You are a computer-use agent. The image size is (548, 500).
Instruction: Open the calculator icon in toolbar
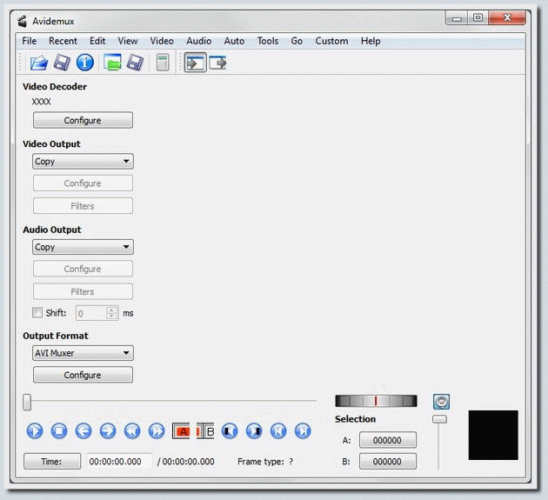[163, 63]
